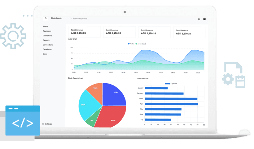254x149 pixels.
Task: Open Payments in the sidebar
Action: [47, 31]
